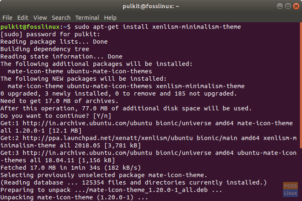This screenshot has height=201, width=302.
Task: Click 'Reading package lists... Done' line
Action: click(x=54, y=42)
